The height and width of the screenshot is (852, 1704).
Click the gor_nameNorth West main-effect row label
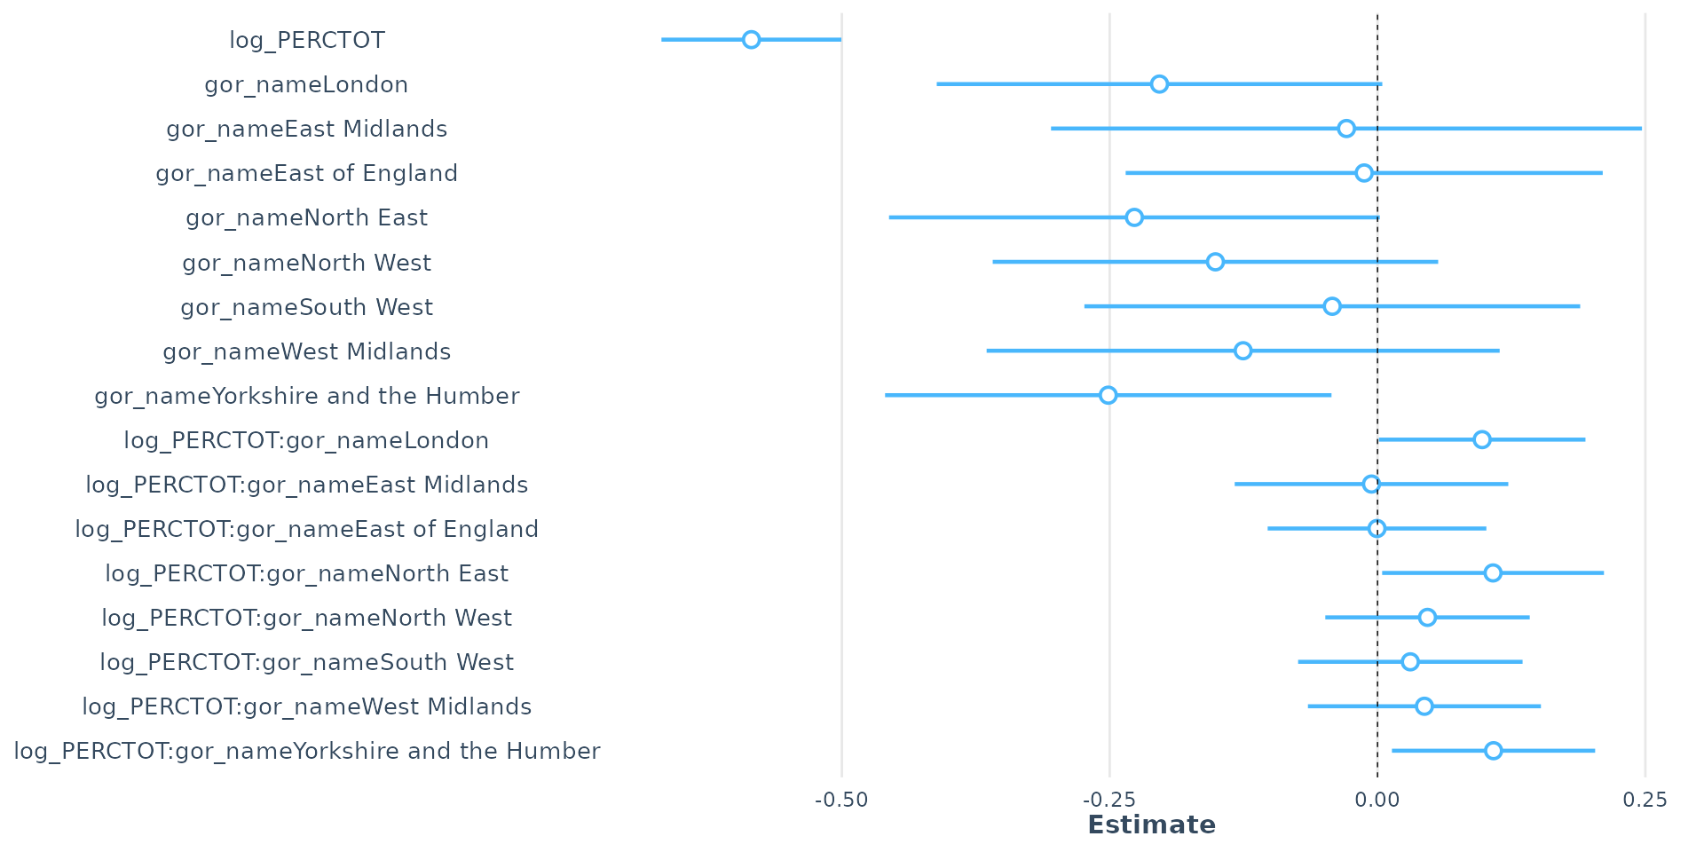[x=307, y=263]
